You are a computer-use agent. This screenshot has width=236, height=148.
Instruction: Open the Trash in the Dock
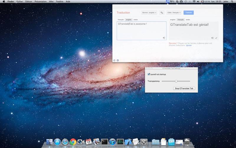point(187,142)
